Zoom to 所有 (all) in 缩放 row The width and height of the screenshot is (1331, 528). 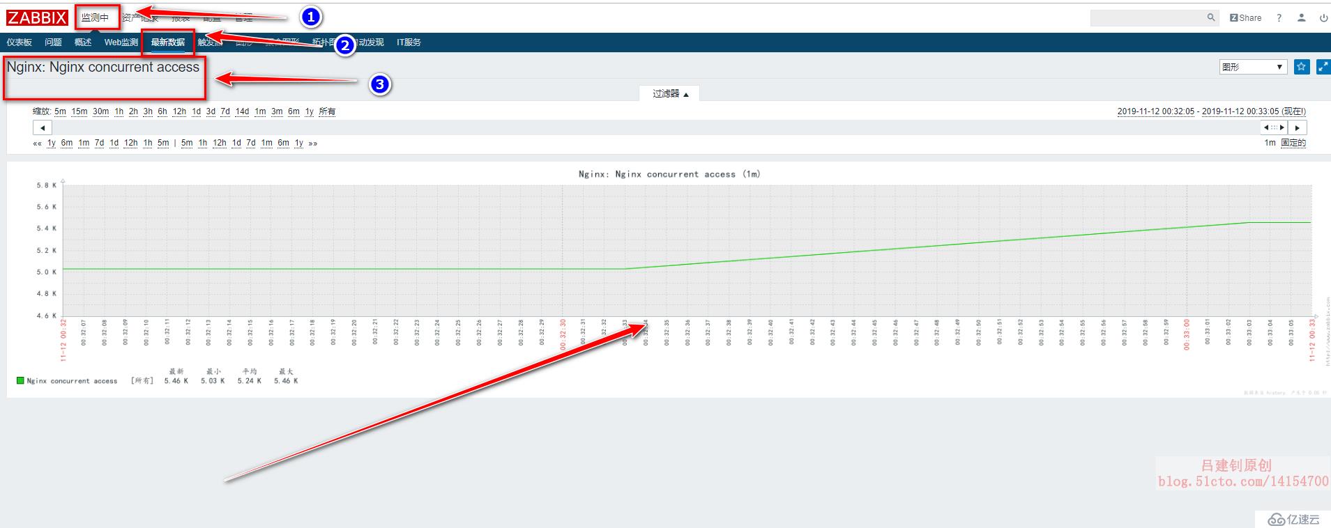tap(327, 111)
